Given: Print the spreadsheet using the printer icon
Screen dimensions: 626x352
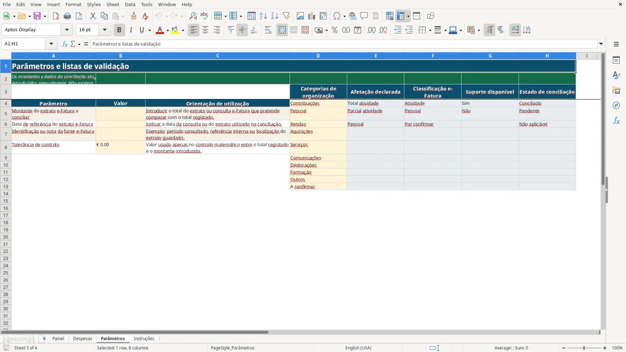Looking at the screenshot, I should pos(67,16).
